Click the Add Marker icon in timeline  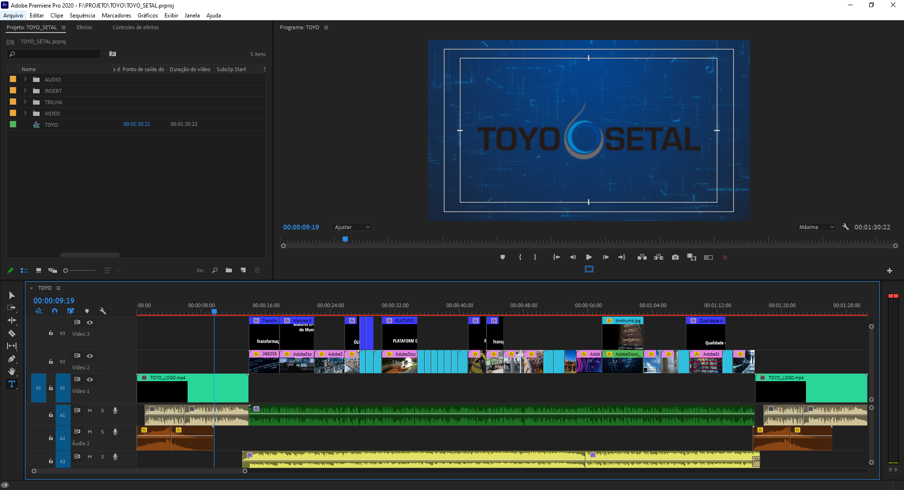[x=87, y=311]
